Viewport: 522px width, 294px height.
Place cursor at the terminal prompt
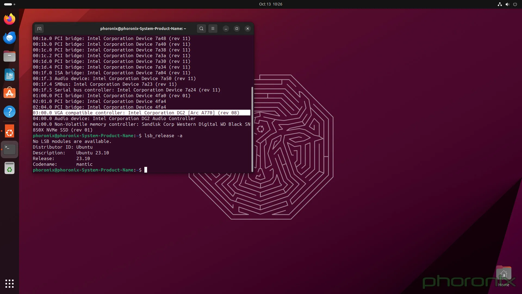146,170
